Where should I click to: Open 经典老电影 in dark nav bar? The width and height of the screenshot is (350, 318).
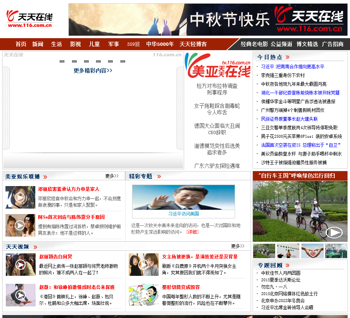(x=254, y=44)
